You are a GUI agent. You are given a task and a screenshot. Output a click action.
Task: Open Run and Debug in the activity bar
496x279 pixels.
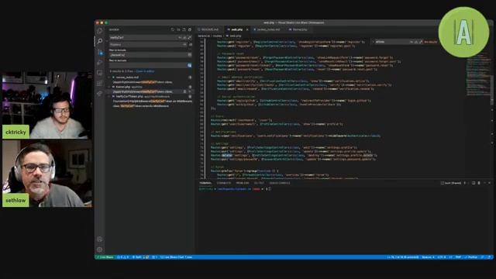coord(100,62)
